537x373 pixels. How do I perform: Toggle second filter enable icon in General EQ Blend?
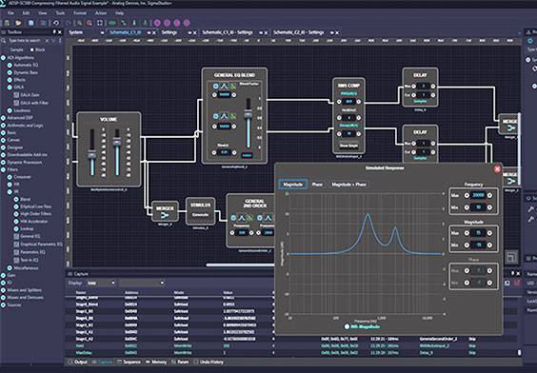click(x=216, y=116)
